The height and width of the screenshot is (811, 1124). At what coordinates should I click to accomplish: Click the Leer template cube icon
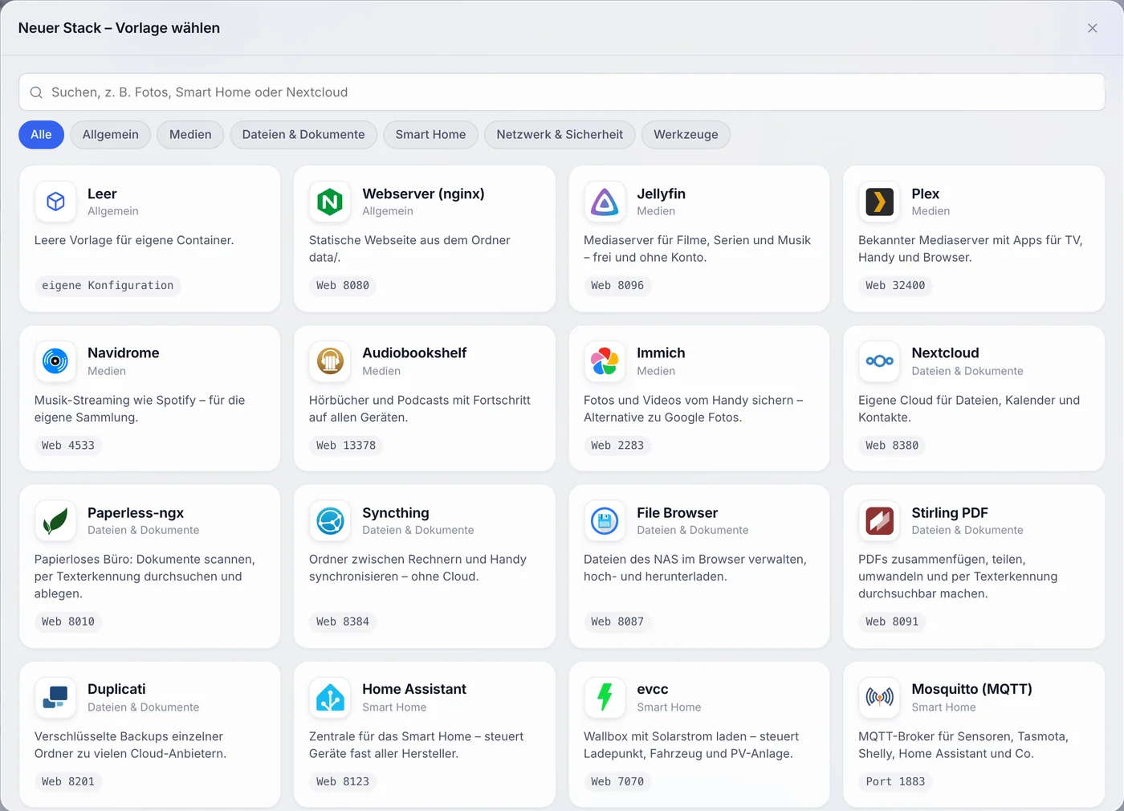coord(55,202)
